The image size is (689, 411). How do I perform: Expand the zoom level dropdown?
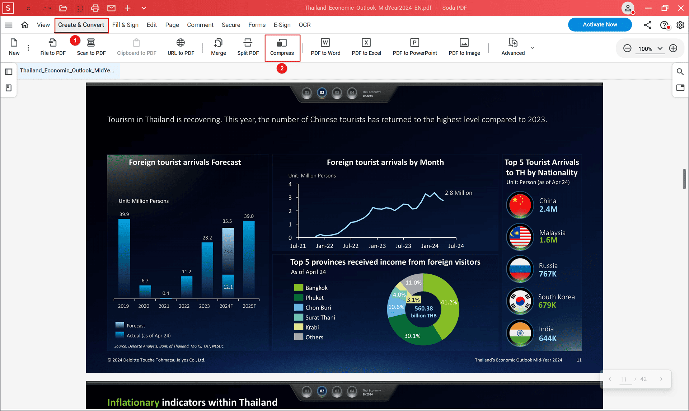[660, 48]
